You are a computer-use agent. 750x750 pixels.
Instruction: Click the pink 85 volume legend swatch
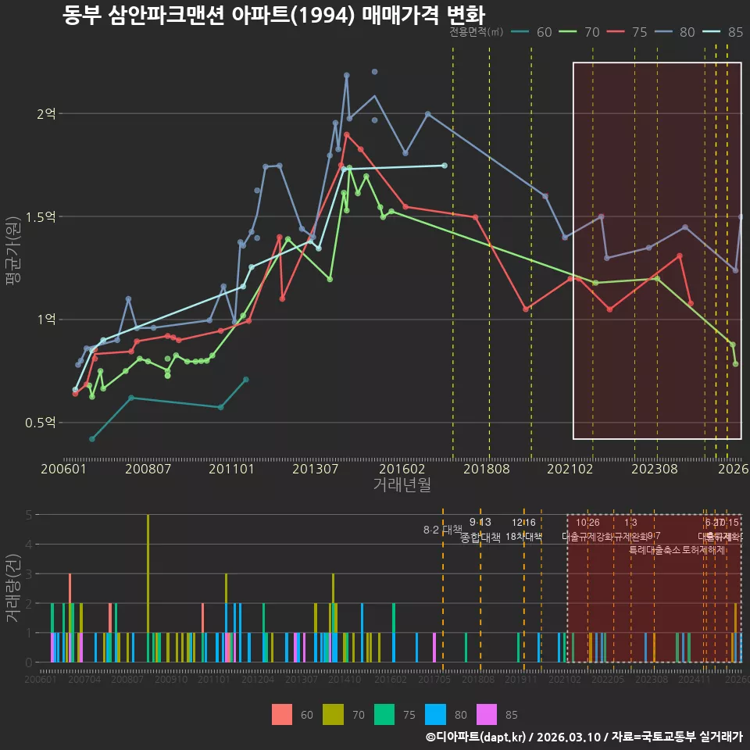(487, 715)
